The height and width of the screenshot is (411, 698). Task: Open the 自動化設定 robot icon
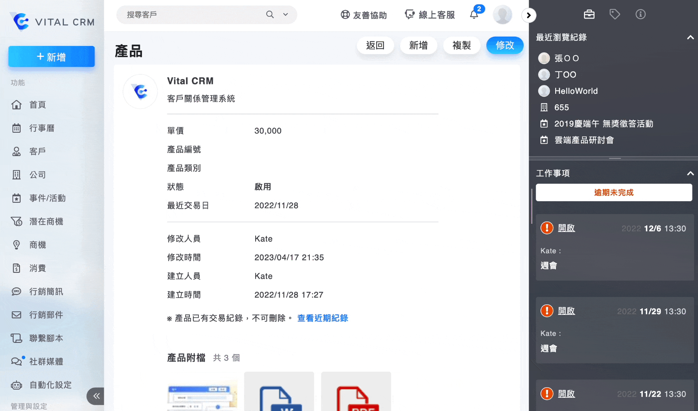click(16, 385)
